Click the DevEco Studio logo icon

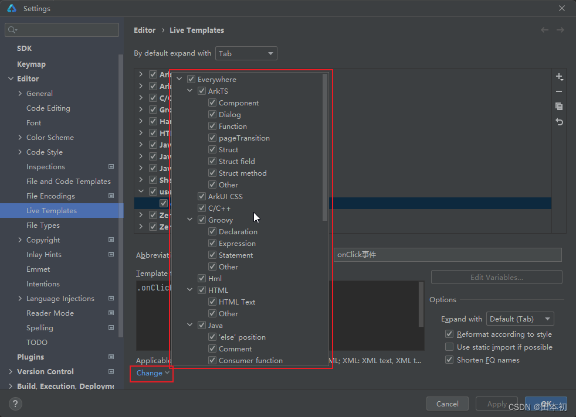[12, 8]
